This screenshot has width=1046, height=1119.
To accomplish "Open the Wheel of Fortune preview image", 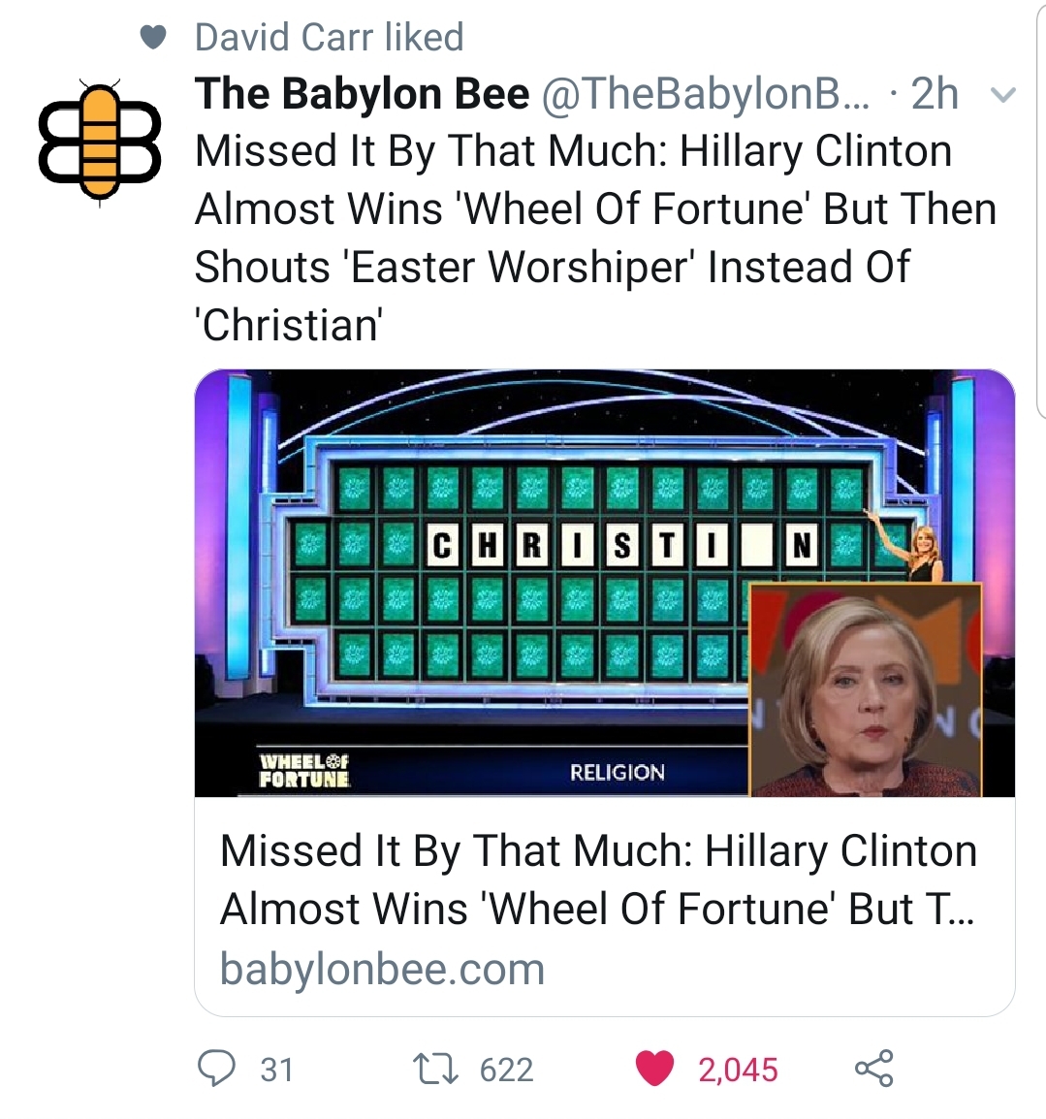I will tap(604, 583).
